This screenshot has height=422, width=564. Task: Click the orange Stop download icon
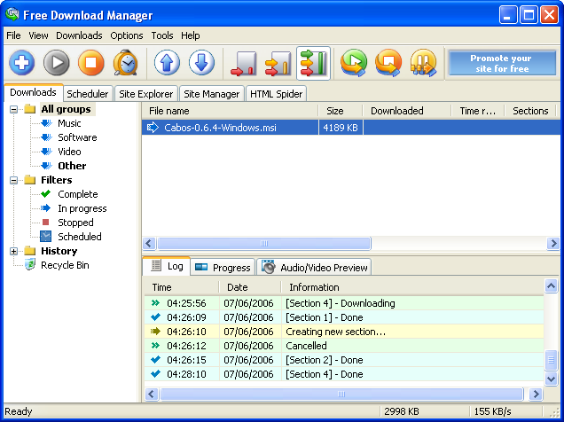point(91,63)
